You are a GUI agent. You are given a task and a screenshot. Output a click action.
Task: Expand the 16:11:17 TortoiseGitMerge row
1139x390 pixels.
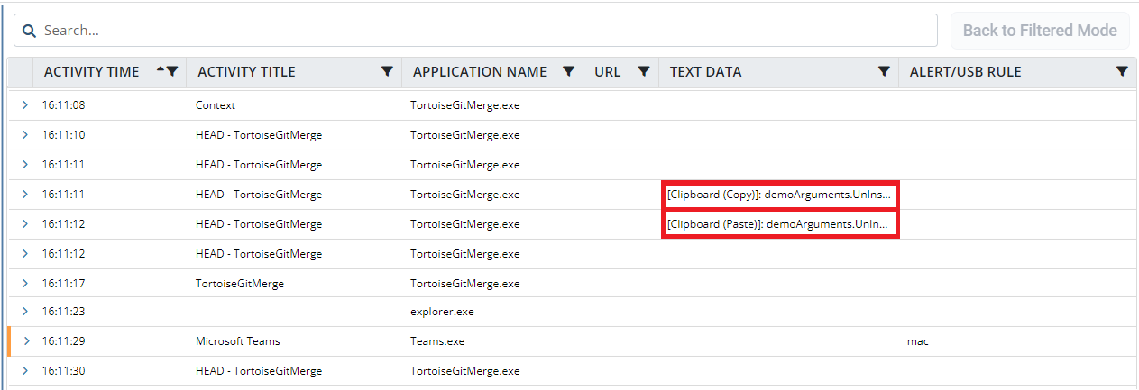(x=25, y=283)
